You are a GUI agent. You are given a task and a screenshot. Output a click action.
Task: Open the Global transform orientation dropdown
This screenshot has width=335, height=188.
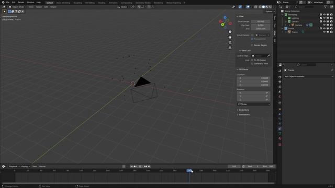(x=124, y=7)
